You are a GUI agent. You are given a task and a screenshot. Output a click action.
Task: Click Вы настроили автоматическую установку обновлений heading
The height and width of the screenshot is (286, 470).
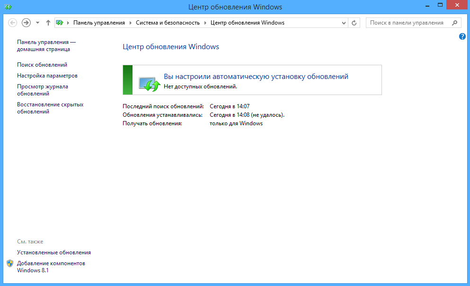click(x=256, y=77)
